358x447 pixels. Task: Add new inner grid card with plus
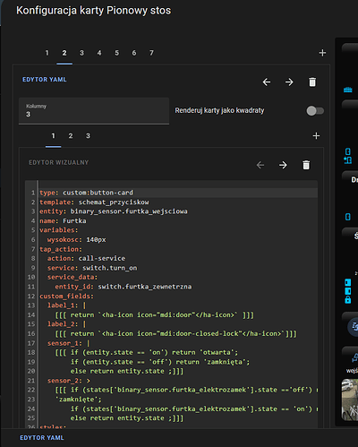click(316, 136)
